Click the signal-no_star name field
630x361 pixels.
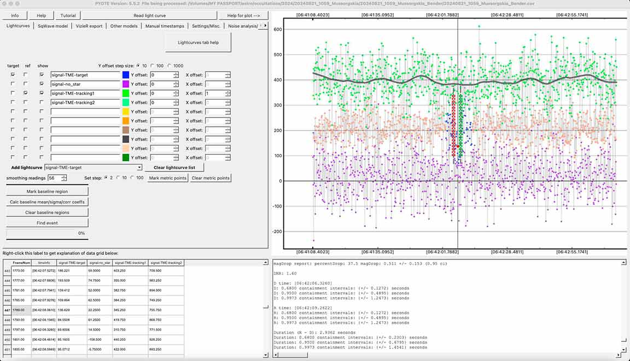85,84
